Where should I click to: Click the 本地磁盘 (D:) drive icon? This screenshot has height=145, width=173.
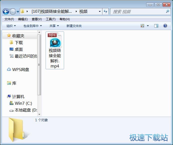tap(11, 110)
